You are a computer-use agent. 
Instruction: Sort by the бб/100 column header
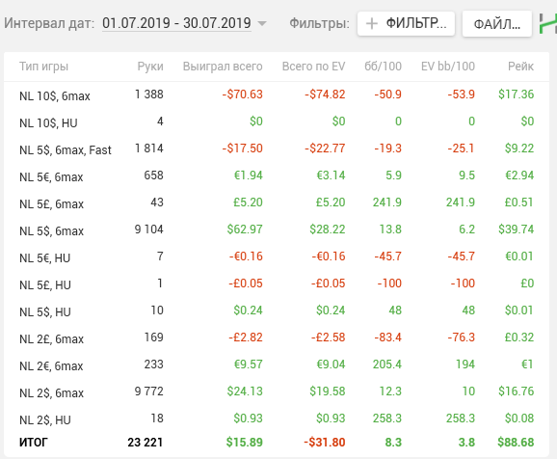383,67
